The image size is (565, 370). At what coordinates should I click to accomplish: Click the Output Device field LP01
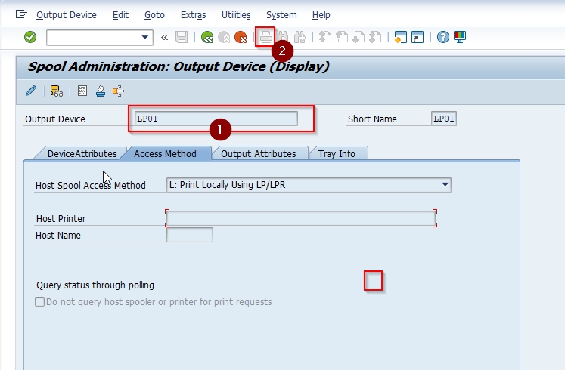pyautogui.click(x=216, y=119)
